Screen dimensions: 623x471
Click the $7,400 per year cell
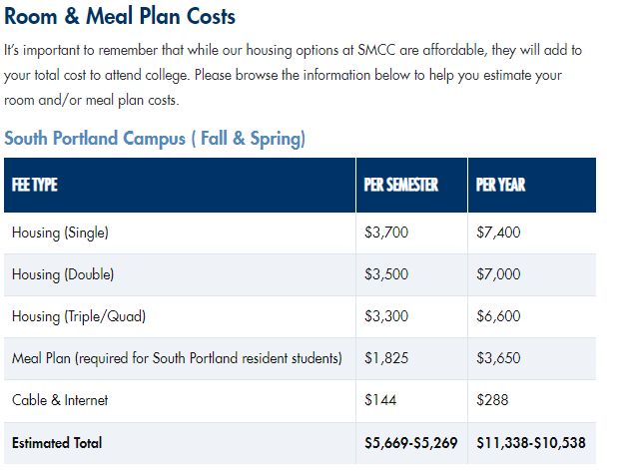[498, 233]
